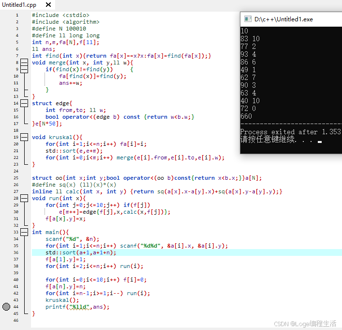342x330 pixels.
Task: Click the '#include <cstdio>' line
Action: pos(60,15)
